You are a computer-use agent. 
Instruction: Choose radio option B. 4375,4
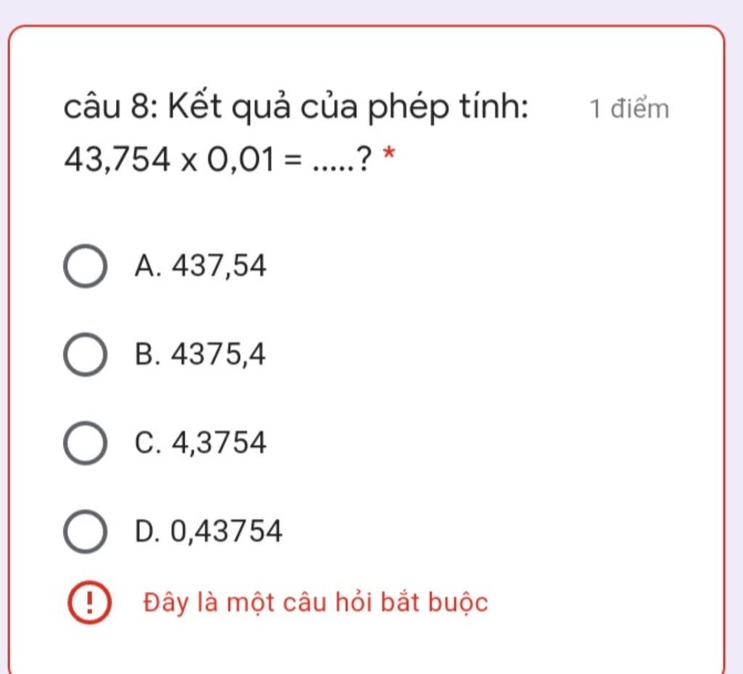(x=85, y=354)
